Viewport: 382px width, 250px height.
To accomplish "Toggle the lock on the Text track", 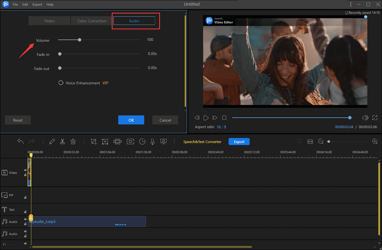I will [x=26, y=211].
